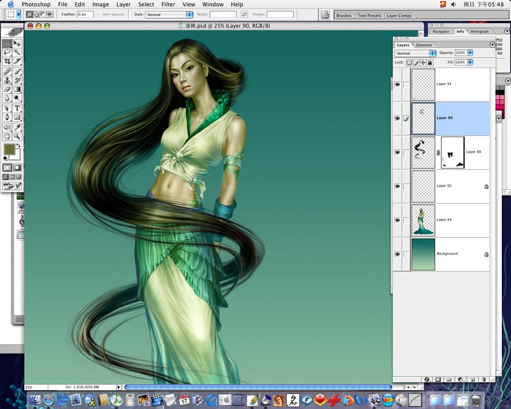Open the Opacity slider arrow
The width and height of the screenshot is (511, 409).
pyautogui.click(x=470, y=52)
